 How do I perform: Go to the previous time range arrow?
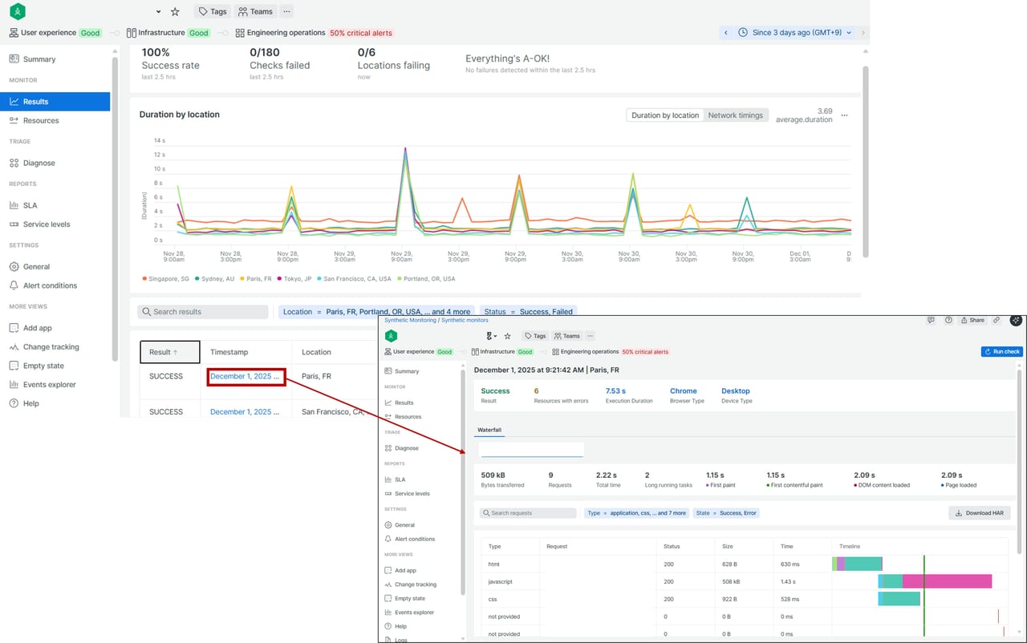point(726,33)
